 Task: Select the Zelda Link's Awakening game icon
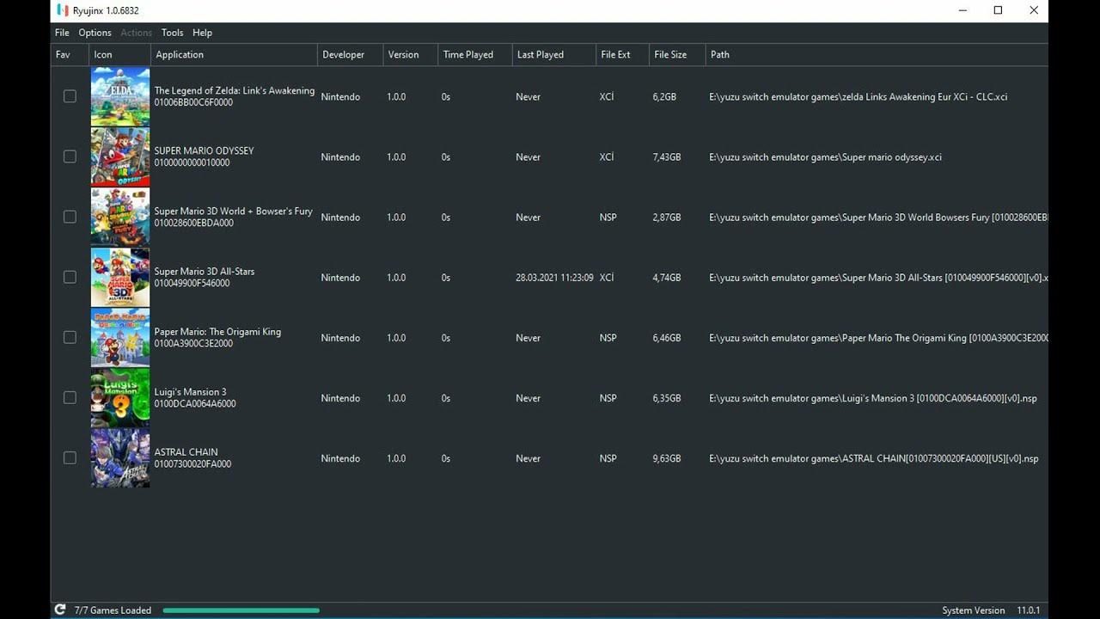[x=120, y=97]
